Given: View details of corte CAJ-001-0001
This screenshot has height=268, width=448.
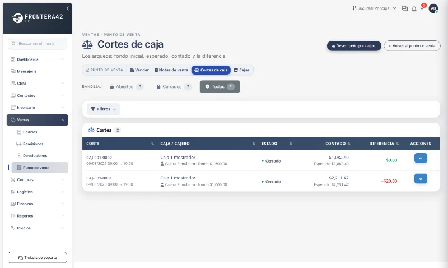Looking at the screenshot, I should pyautogui.click(x=421, y=179).
